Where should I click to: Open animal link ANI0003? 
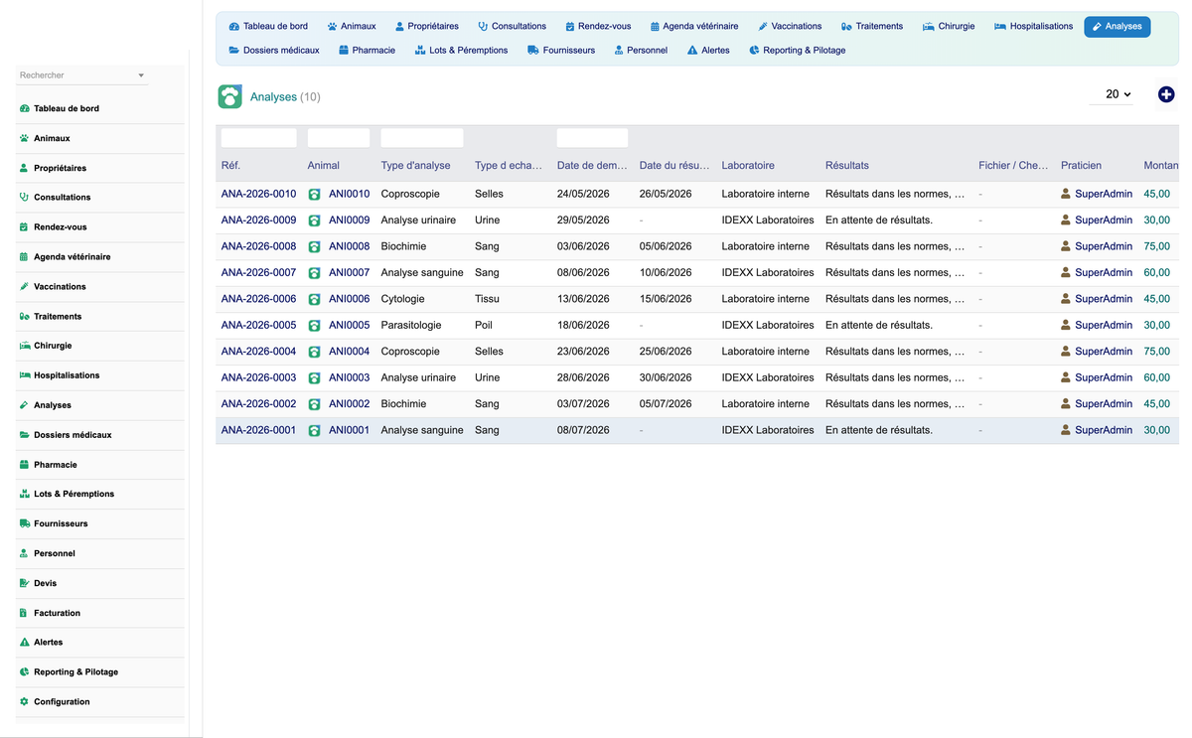pyautogui.click(x=349, y=377)
